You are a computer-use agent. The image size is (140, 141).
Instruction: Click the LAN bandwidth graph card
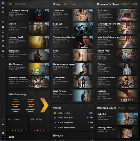pyautogui.click(x=18, y=124)
